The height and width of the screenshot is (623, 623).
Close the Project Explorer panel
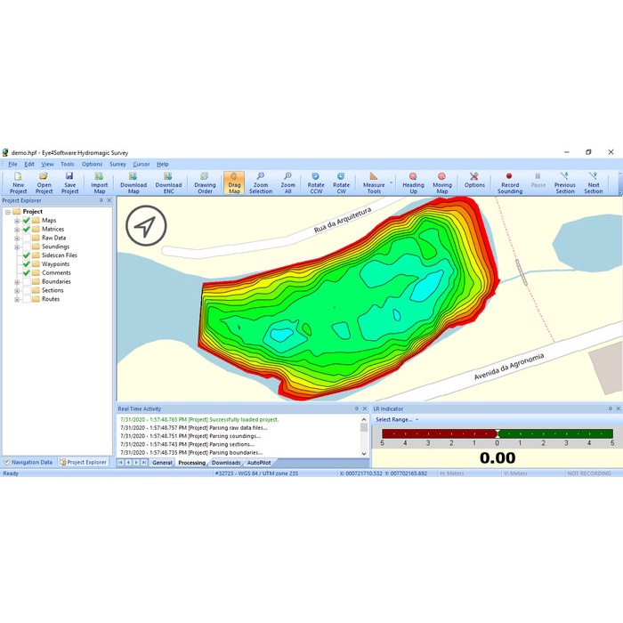(x=109, y=200)
